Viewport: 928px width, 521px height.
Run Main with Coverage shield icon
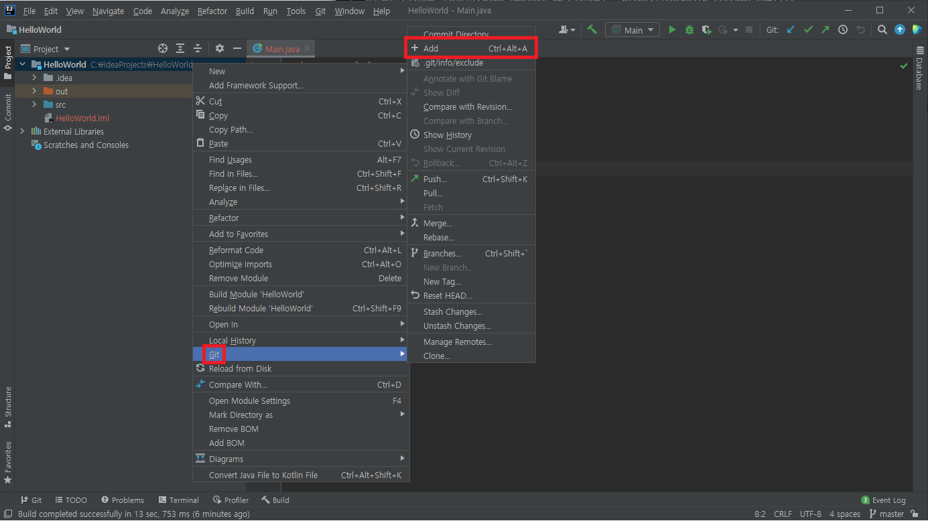point(706,29)
